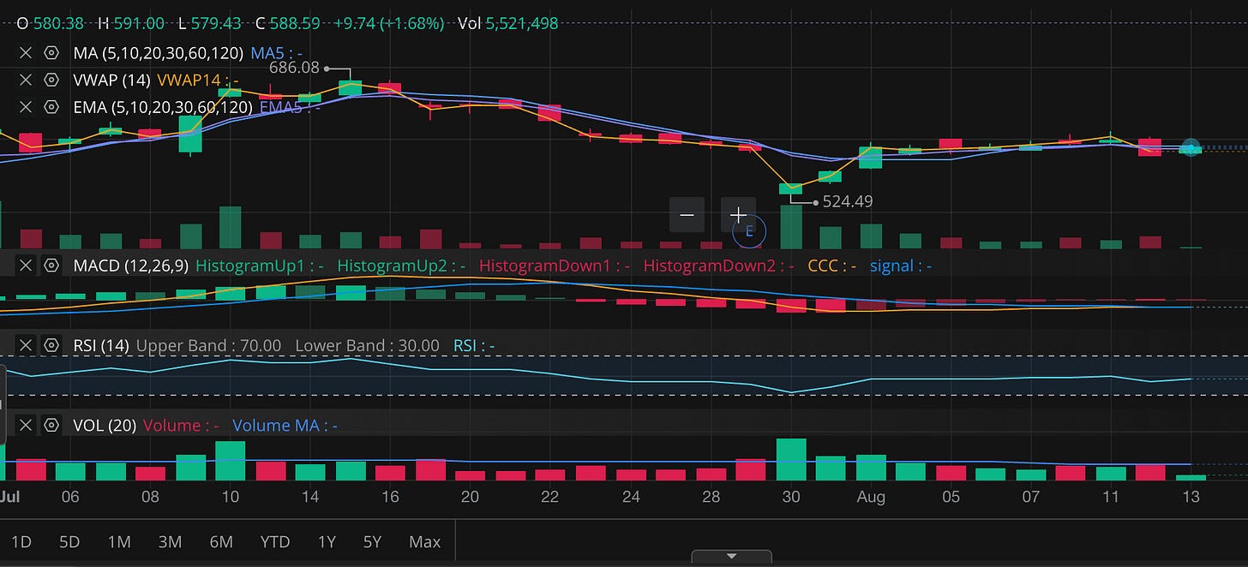Viewport: 1248px width, 567px height.
Task: Zoom in chart with plus button
Action: click(738, 215)
